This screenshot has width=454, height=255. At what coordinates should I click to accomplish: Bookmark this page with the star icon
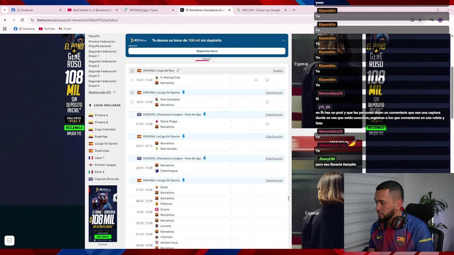(x=420, y=20)
